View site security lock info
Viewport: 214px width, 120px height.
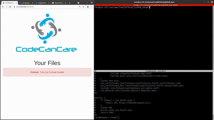[x=14, y=7]
